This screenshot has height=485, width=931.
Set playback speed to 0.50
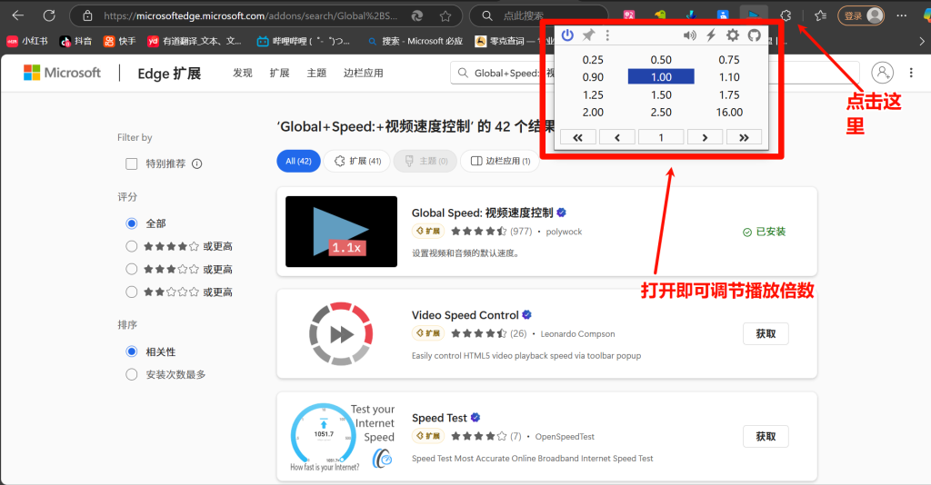click(x=661, y=60)
